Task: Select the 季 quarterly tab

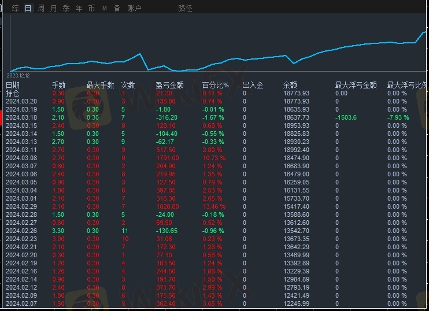Action: (66, 9)
